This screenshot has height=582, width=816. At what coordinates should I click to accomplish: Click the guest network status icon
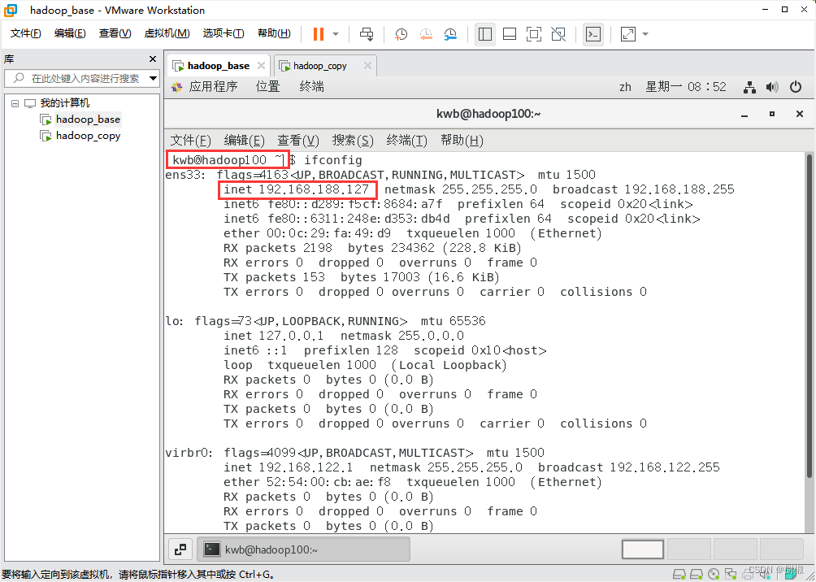[749, 88]
